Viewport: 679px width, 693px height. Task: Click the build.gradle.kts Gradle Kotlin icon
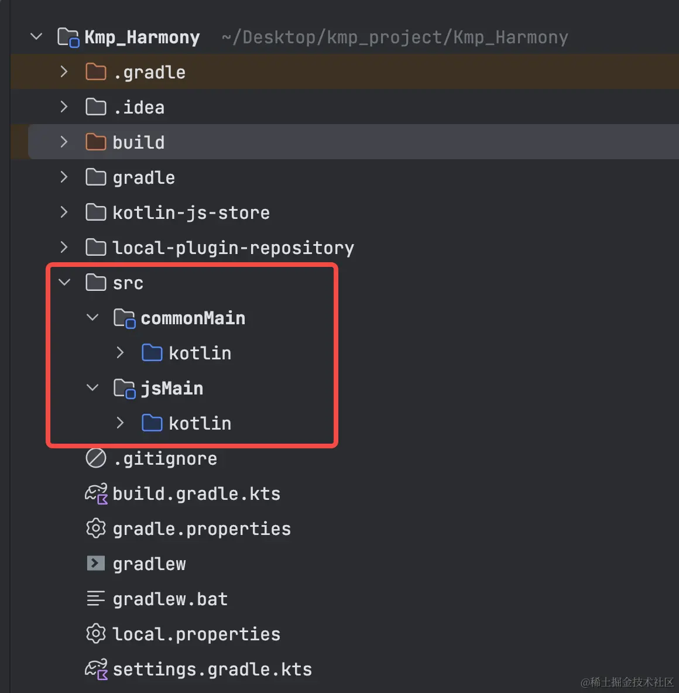pyautogui.click(x=96, y=493)
